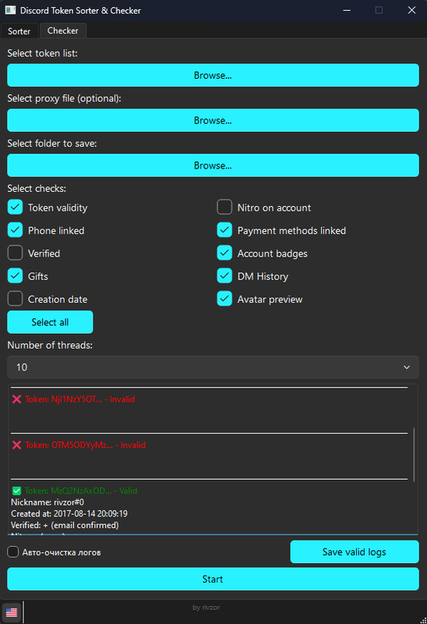The width and height of the screenshot is (427, 624).
Task: Browse for the token list file
Action: tap(213, 75)
